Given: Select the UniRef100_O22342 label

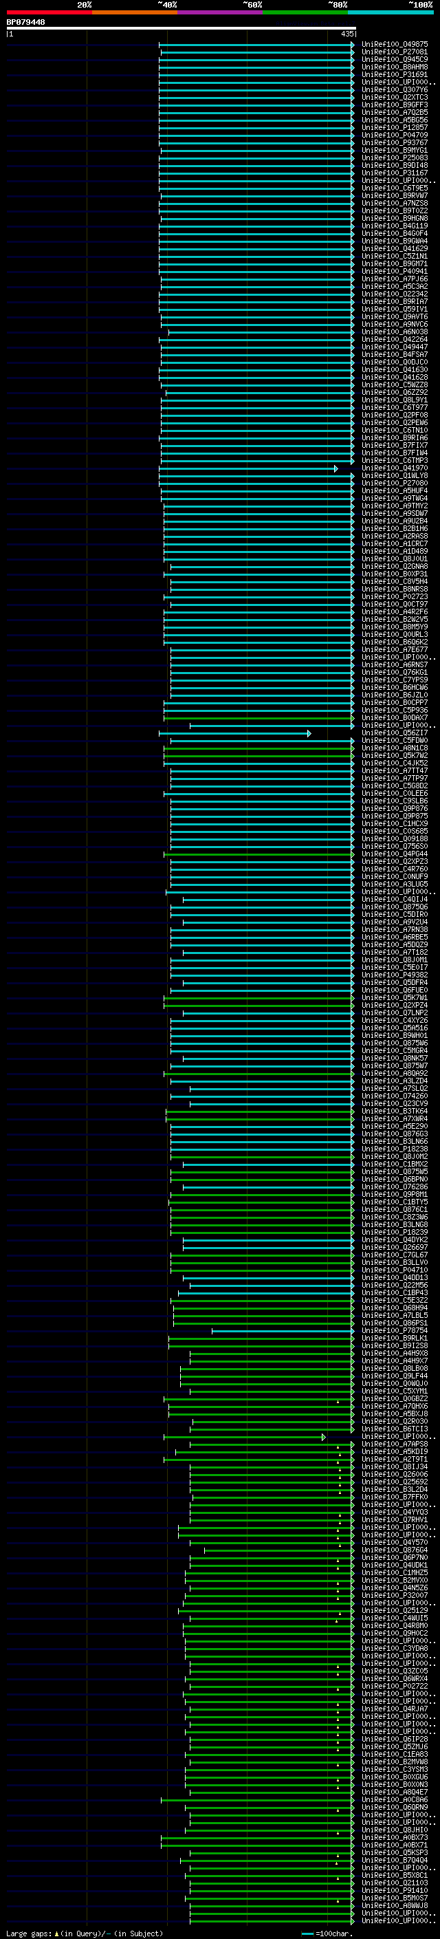Looking at the screenshot, I should coord(395,294).
